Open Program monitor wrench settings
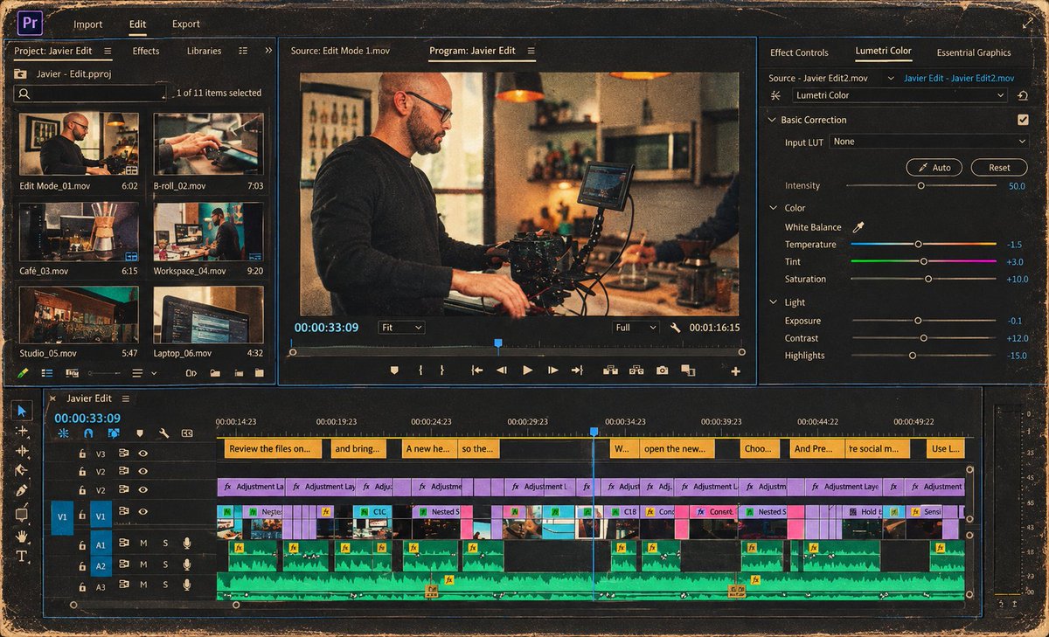1049x637 pixels. pyautogui.click(x=676, y=328)
